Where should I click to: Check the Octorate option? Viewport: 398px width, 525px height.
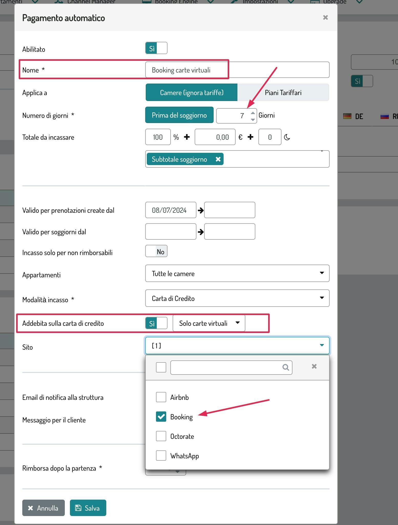coord(161,436)
